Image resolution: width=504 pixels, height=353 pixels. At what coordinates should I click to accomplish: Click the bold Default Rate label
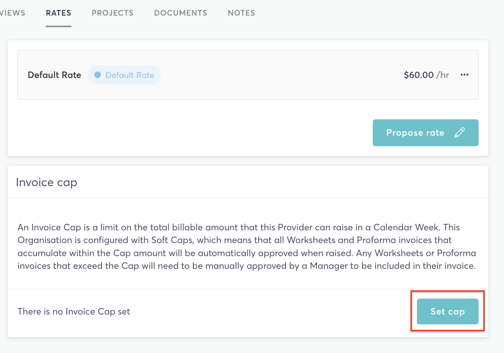(54, 75)
